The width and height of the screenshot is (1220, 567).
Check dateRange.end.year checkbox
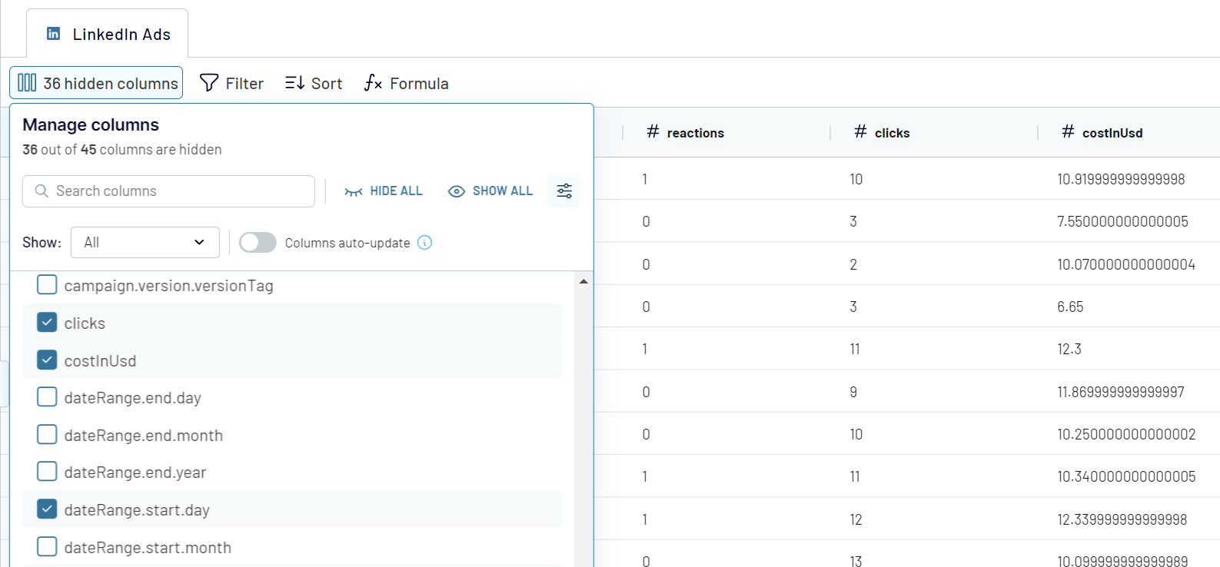click(x=47, y=472)
